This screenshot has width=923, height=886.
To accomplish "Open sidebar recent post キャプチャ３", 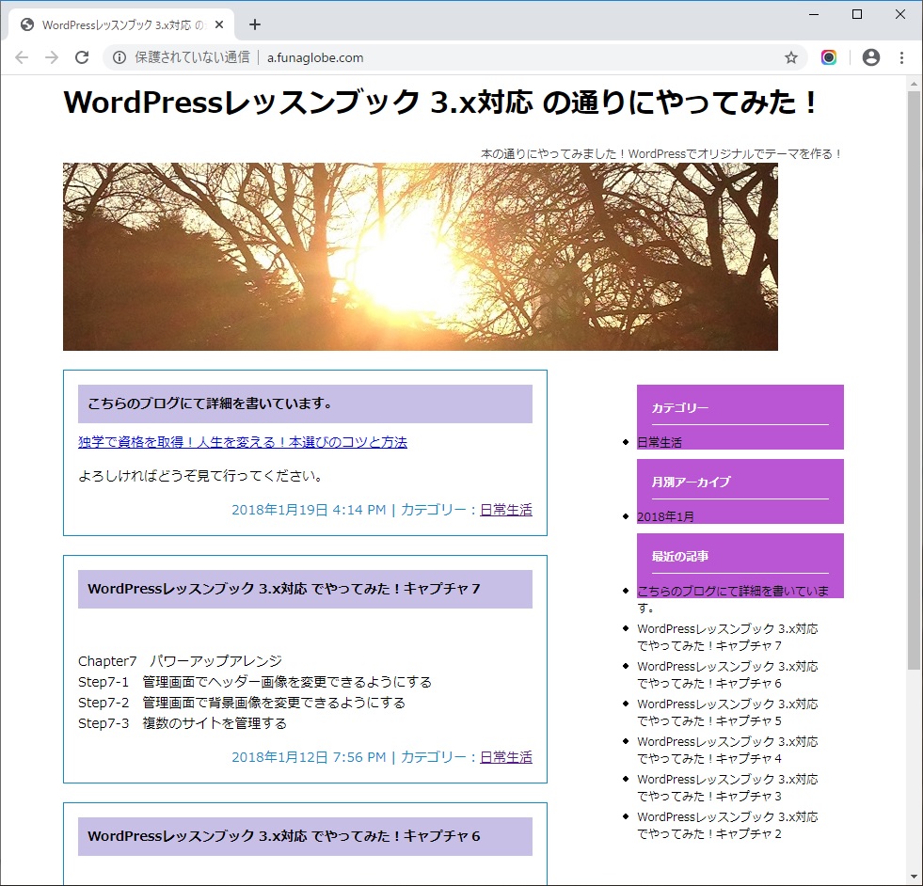I will click(727, 788).
